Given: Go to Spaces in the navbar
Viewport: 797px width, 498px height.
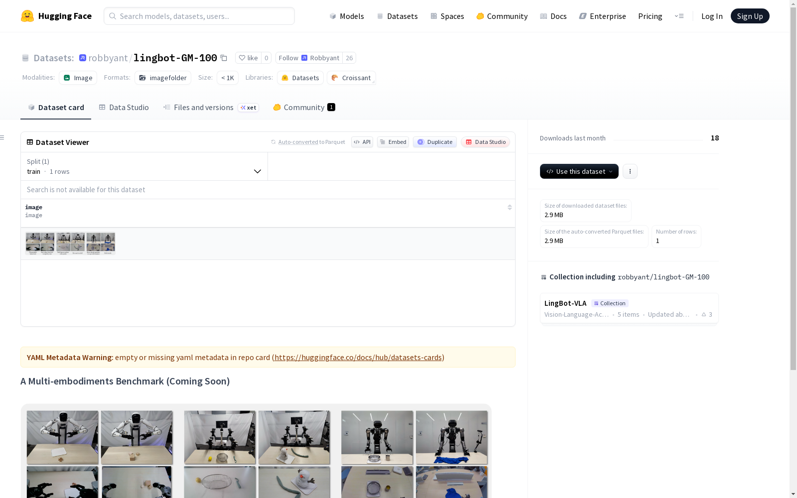Looking at the screenshot, I should pos(447,16).
